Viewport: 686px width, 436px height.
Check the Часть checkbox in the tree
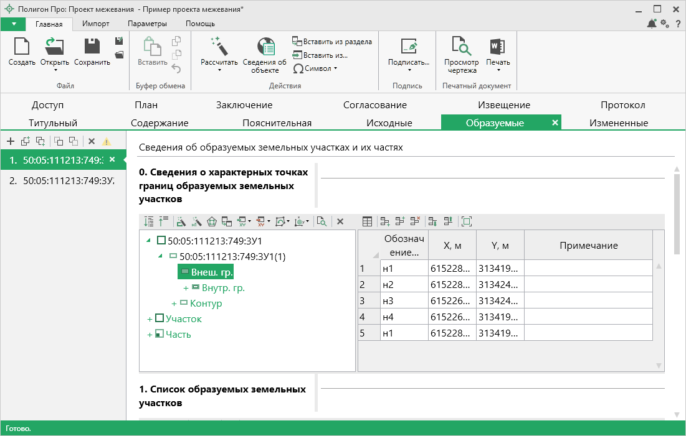[160, 334]
